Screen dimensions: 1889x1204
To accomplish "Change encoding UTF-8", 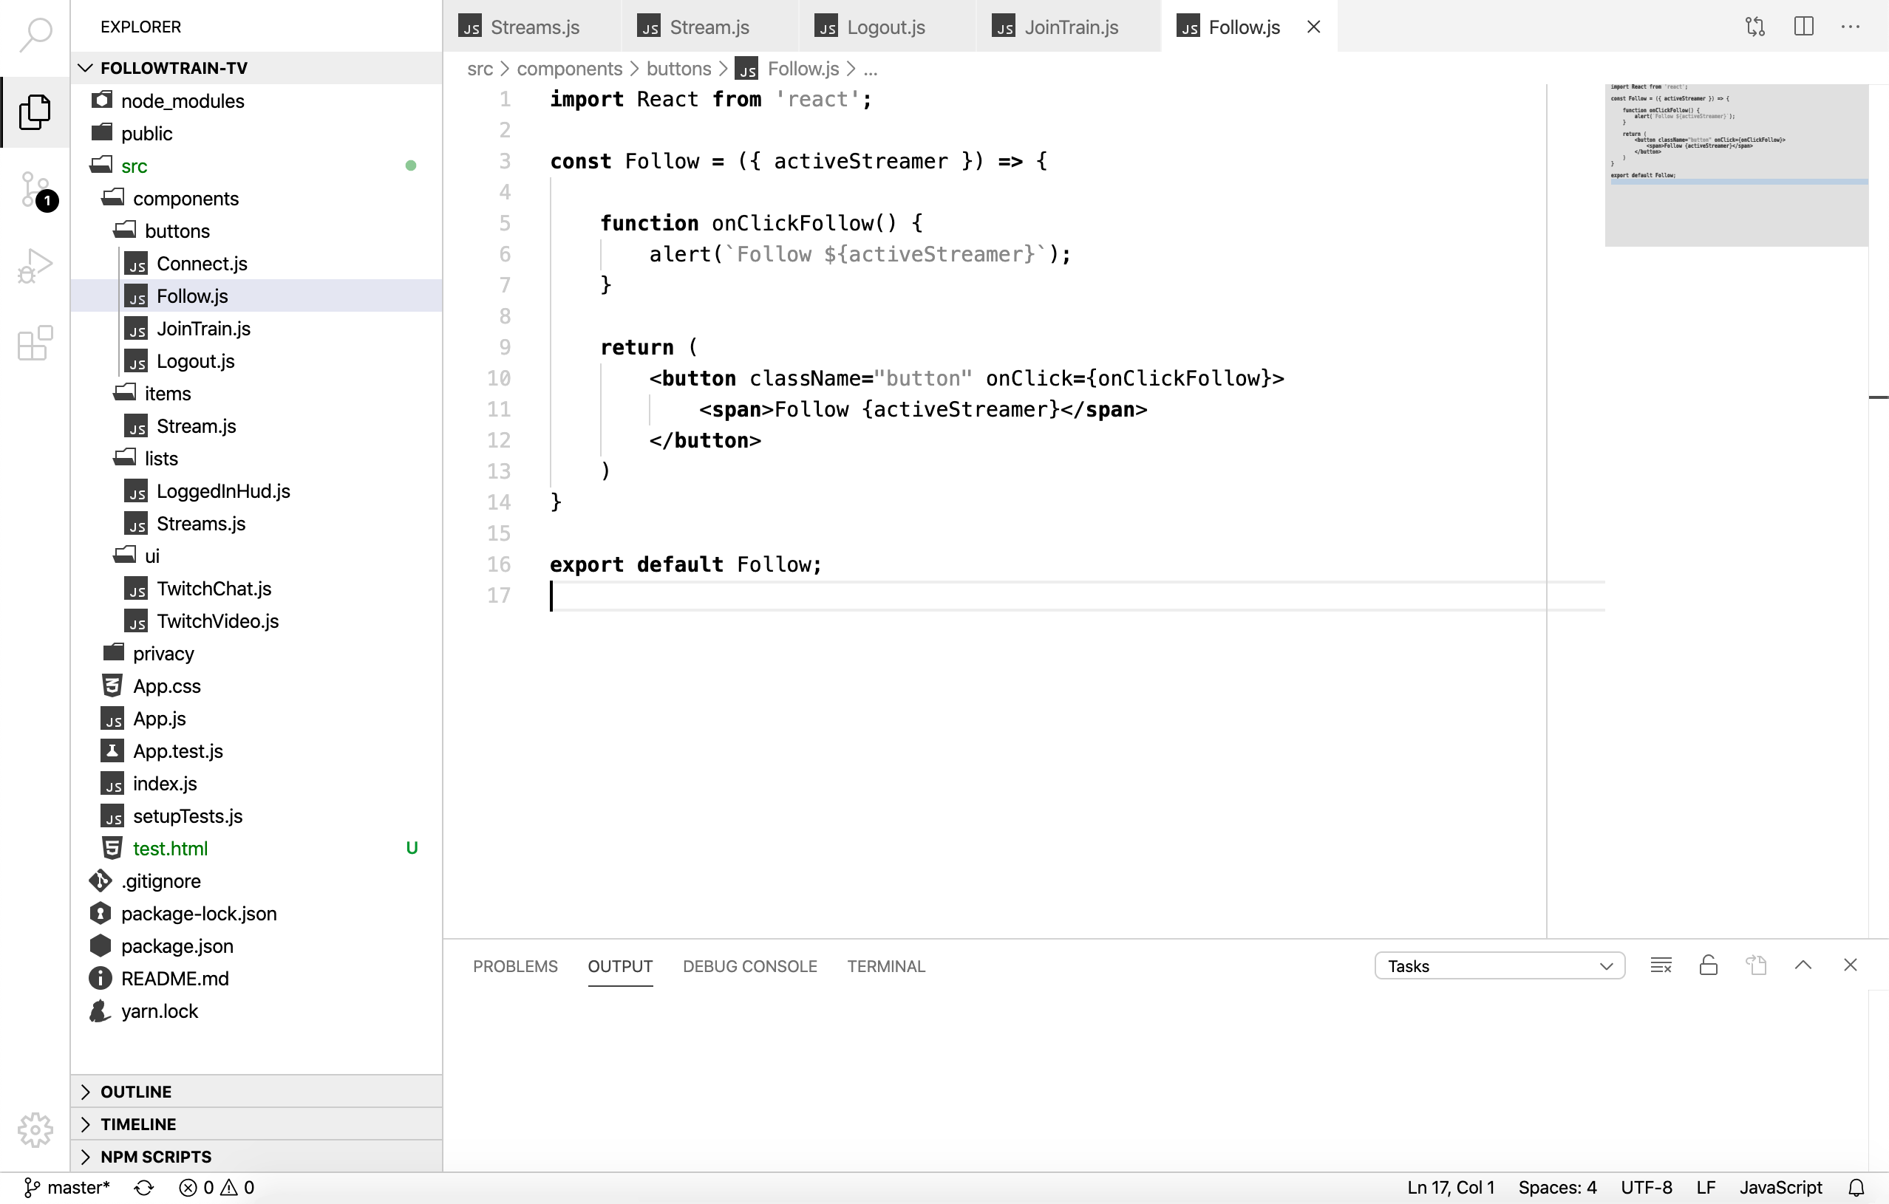I will pyautogui.click(x=1646, y=1188).
